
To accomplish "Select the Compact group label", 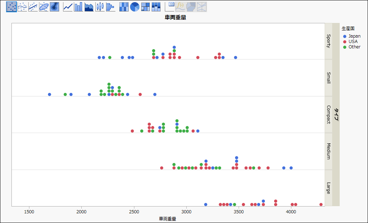I will point(329,115).
